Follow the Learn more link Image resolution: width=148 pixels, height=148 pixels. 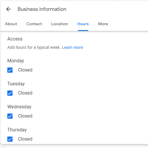coord(72,47)
